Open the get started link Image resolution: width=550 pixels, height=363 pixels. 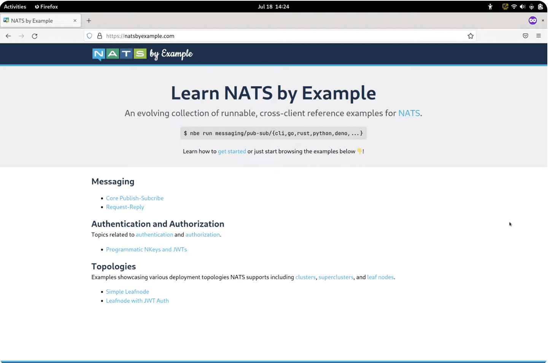tap(232, 151)
